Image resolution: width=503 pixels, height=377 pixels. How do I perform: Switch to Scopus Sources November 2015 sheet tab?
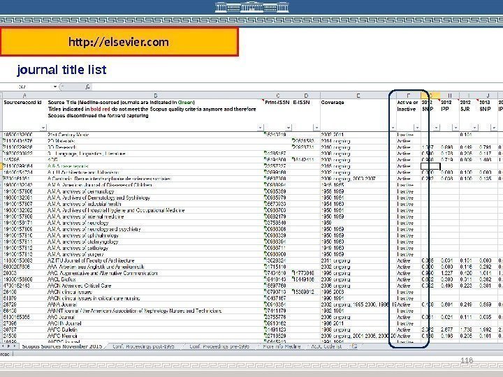tap(62, 346)
